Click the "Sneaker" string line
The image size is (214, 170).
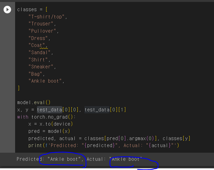pos(41,67)
